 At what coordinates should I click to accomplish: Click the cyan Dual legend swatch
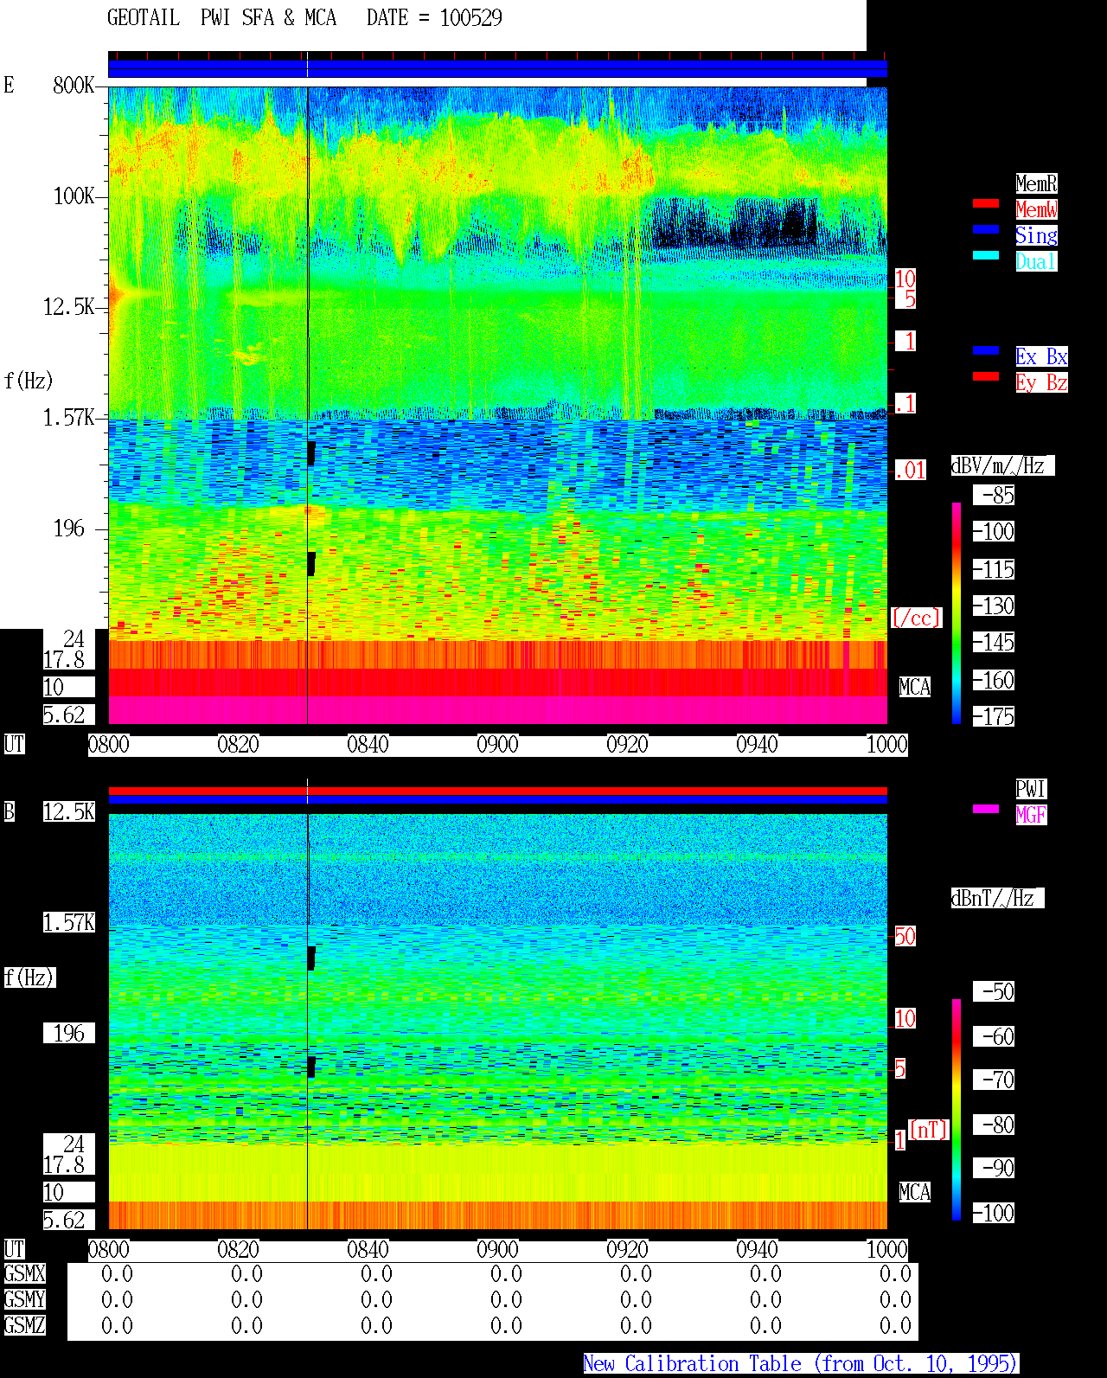click(986, 255)
